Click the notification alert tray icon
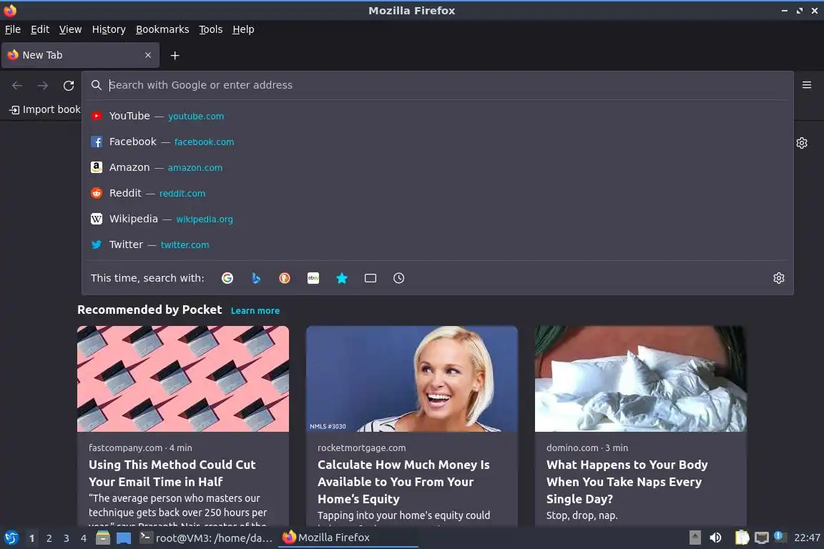Screen dimensions: 824x549 click(x=780, y=537)
